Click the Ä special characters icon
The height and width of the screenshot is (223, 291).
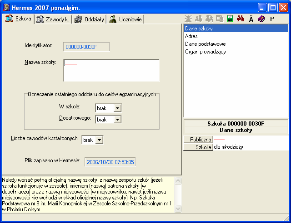coord(251,19)
